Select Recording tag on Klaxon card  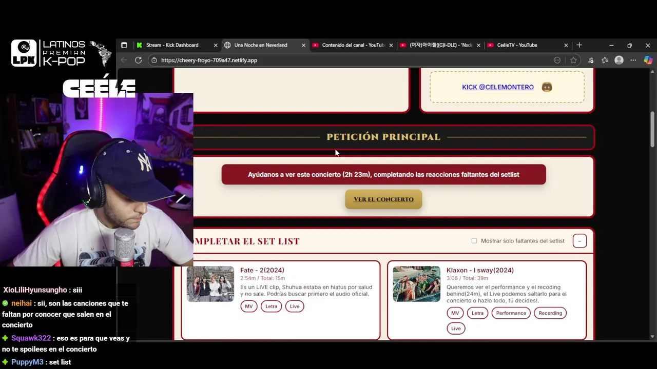click(x=550, y=313)
